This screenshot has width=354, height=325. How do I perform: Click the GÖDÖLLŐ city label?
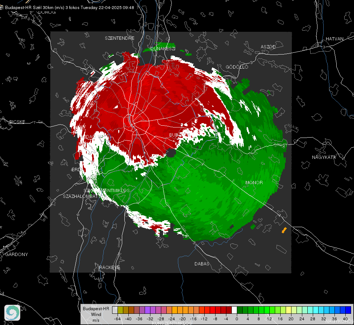click(237, 67)
